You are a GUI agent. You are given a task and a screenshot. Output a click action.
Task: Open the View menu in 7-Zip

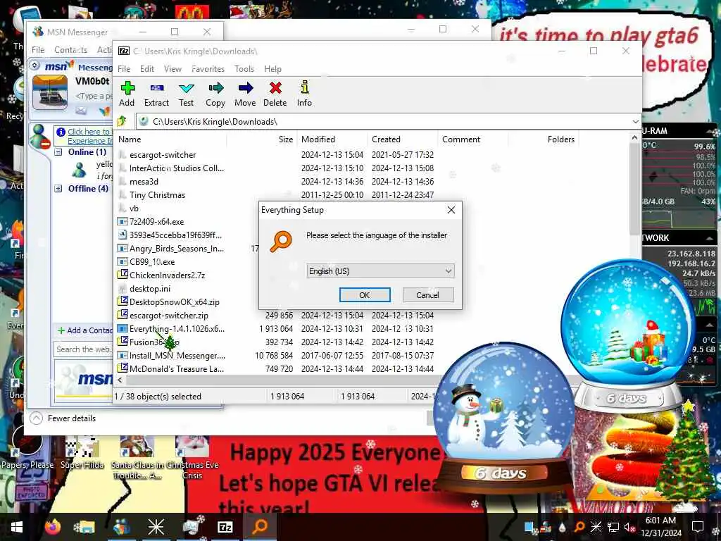pos(173,69)
